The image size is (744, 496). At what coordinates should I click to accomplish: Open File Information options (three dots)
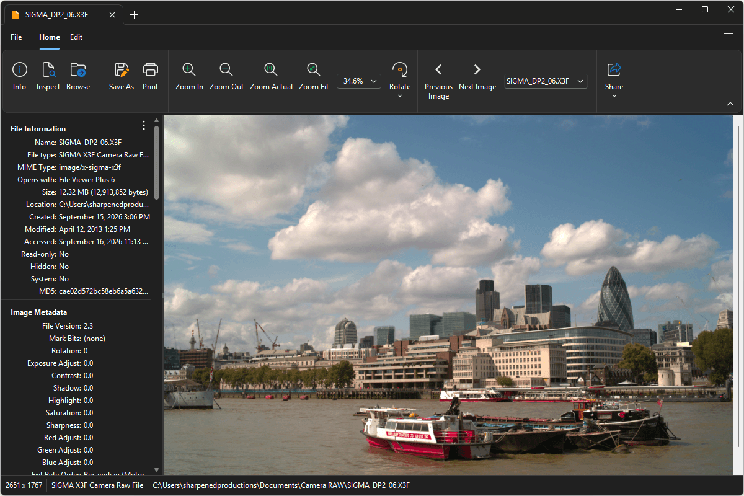pos(144,126)
